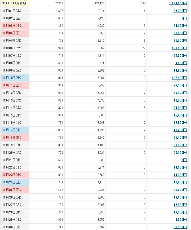Select the 40,700円 link for 11月17日
Viewport: 191px width, 230px height.
180,130
